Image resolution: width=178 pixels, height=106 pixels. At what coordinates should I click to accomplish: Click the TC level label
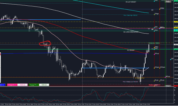click(x=152, y=49)
